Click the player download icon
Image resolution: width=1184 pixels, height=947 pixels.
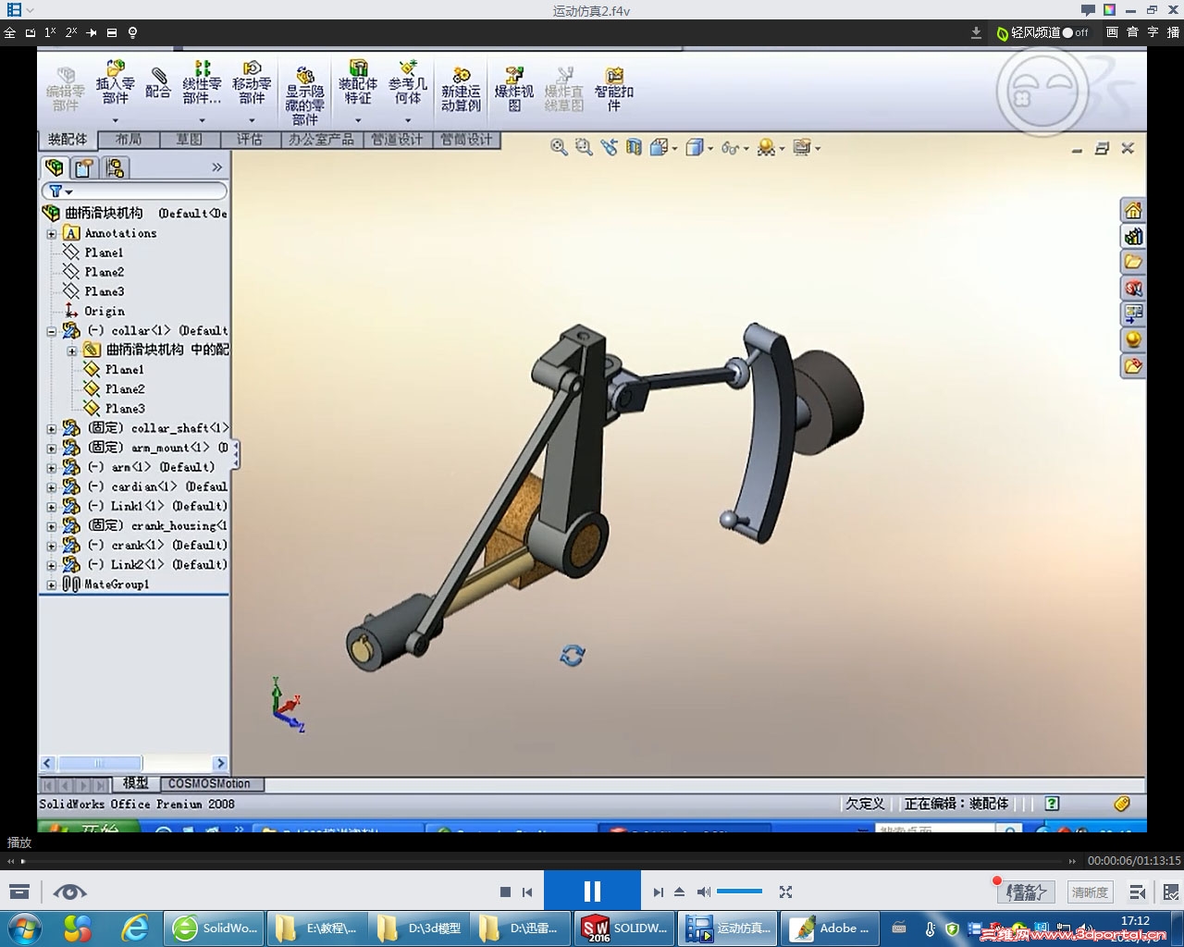tap(976, 32)
